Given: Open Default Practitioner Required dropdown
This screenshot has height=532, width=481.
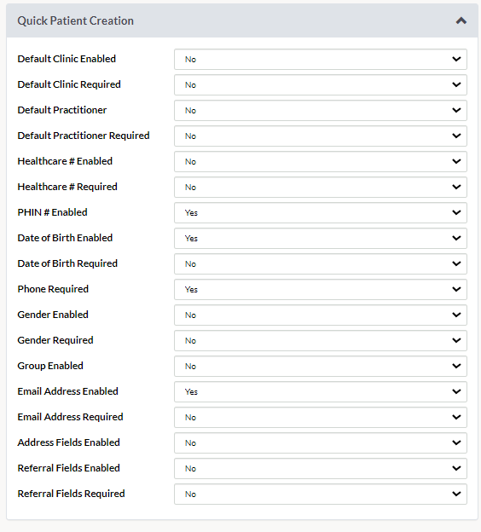Looking at the screenshot, I should [321, 136].
